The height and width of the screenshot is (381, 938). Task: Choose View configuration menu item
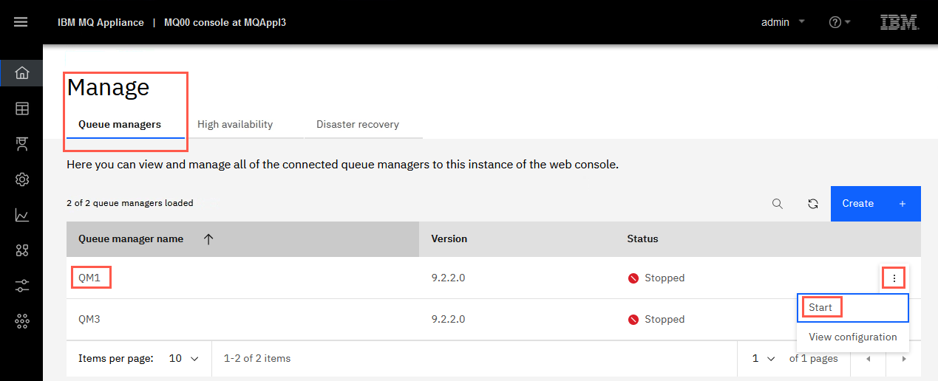click(x=853, y=337)
